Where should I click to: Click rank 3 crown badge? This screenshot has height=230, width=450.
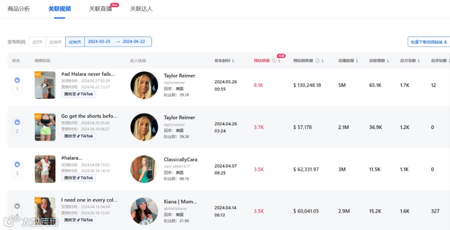[17, 164]
